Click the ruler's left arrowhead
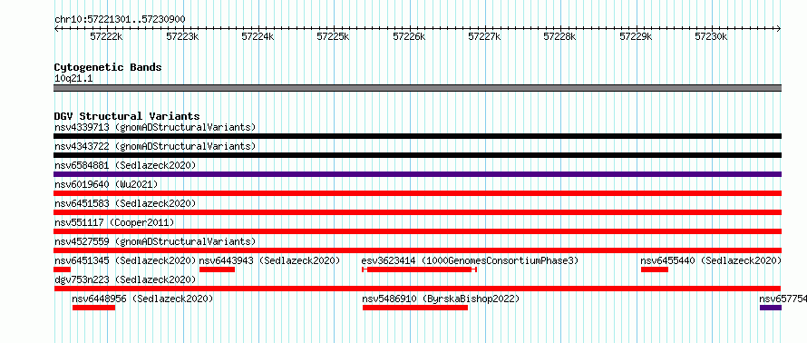Image resolution: width=807 pixels, height=343 pixels. [x=56, y=29]
